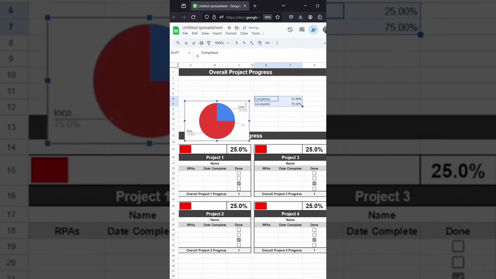Apply currency format with dollar icon
This screenshot has width=496, height=279.
point(236,43)
